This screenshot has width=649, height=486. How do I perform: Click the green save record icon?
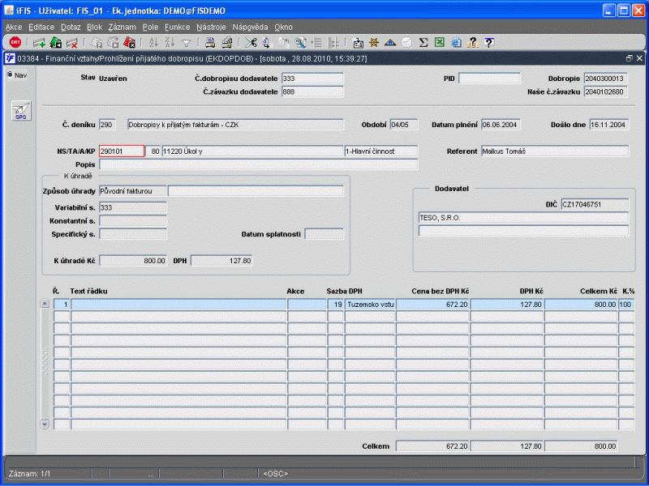tap(55, 42)
